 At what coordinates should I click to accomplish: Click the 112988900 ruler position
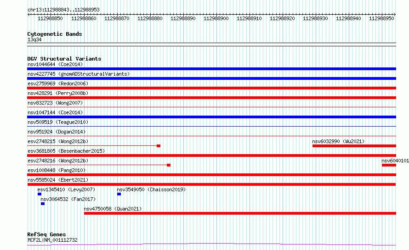(216, 18)
